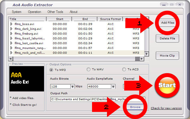This screenshot has width=190, height=119.
Task: Select the To WAV output option
Action: point(88,69)
